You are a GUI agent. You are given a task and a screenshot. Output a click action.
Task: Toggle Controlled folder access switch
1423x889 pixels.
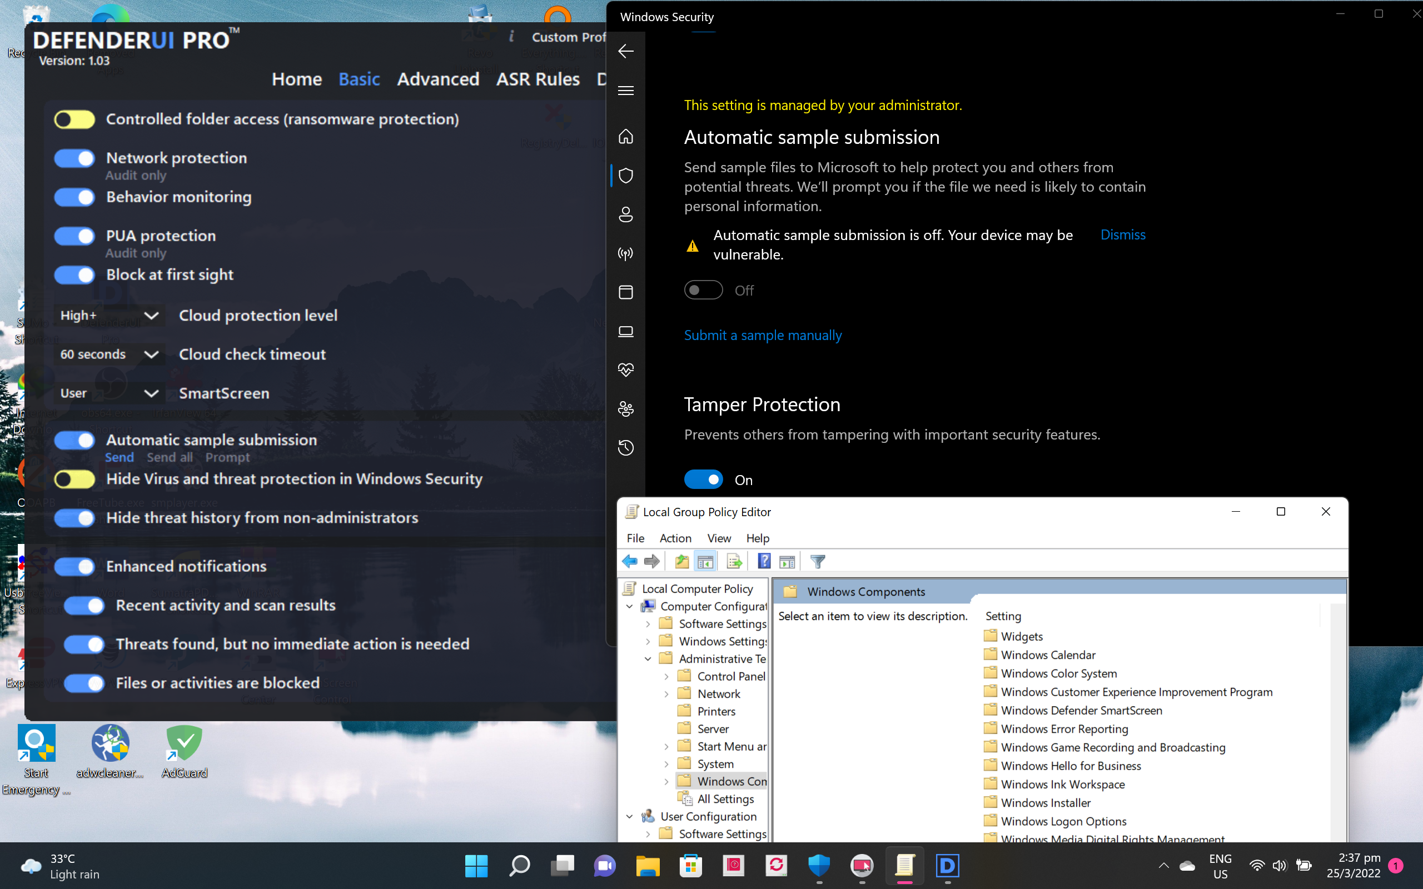(74, 119)
